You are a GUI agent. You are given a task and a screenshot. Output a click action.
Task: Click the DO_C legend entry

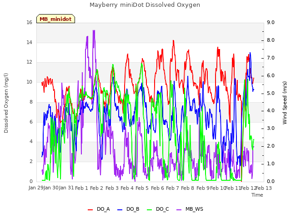[158, 209]
